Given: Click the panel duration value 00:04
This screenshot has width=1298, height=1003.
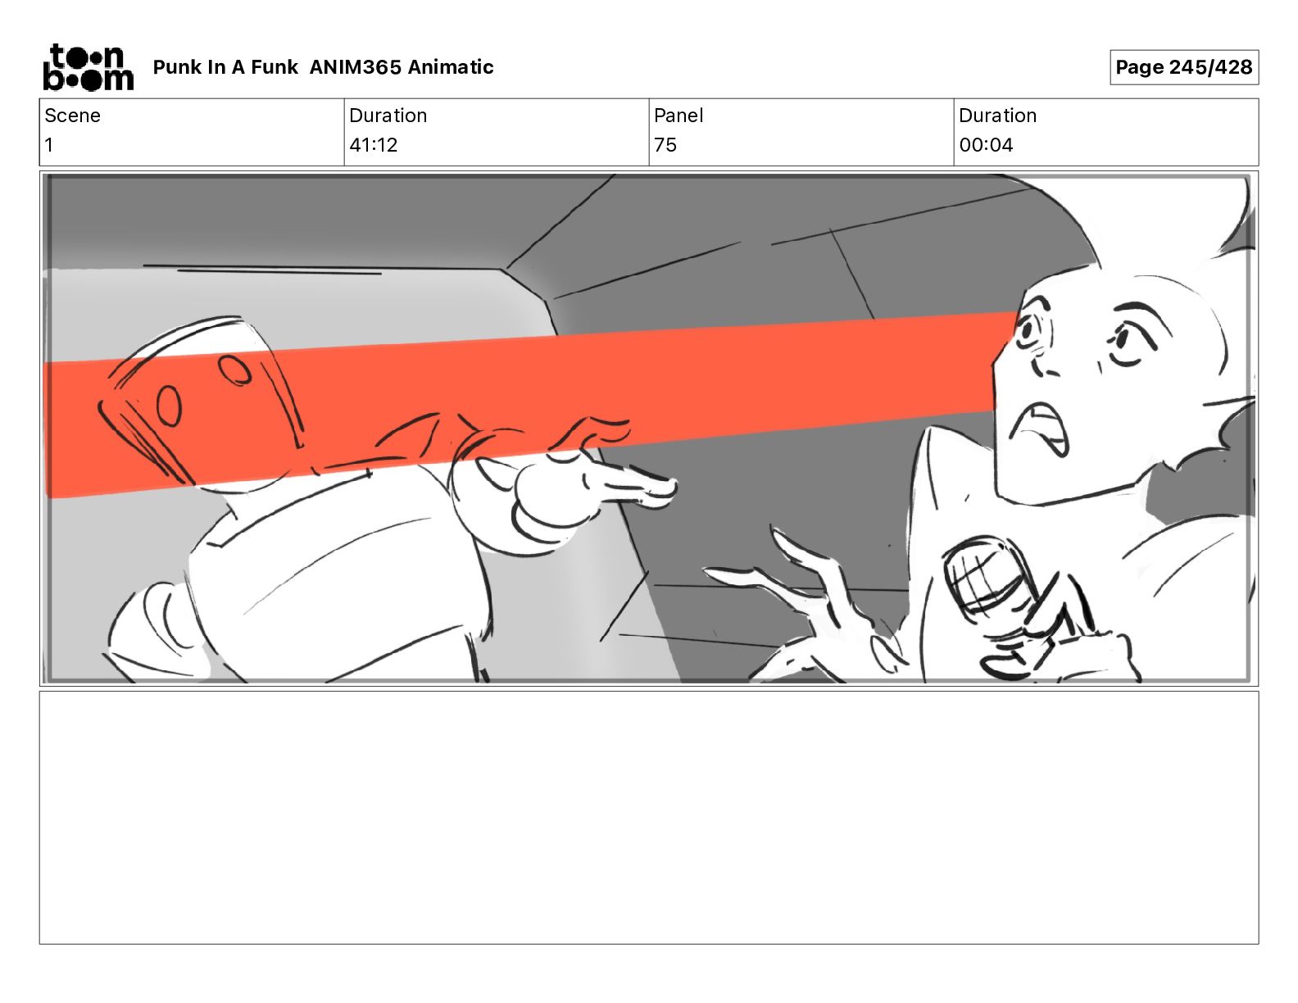Looking at the screenshot, I should pos(986,145).
